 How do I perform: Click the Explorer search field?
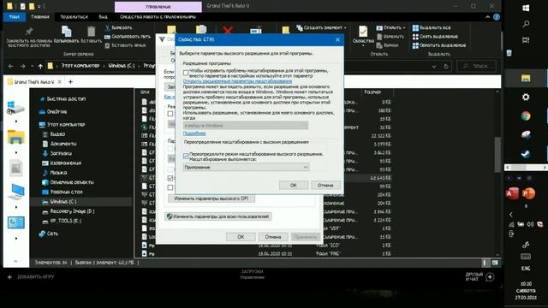[x=476, y=66]
